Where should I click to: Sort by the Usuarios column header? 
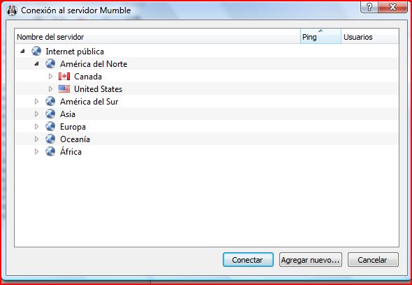[370, 37]
